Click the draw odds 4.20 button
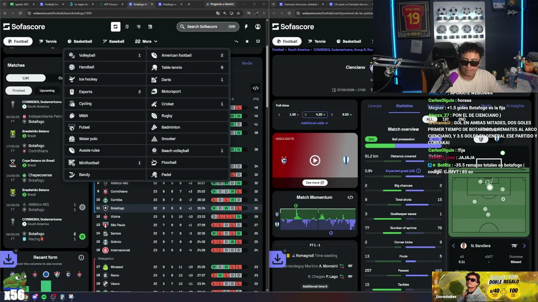 (x=315, y=115)
